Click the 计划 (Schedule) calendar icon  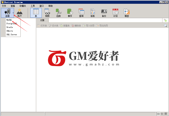115,12
